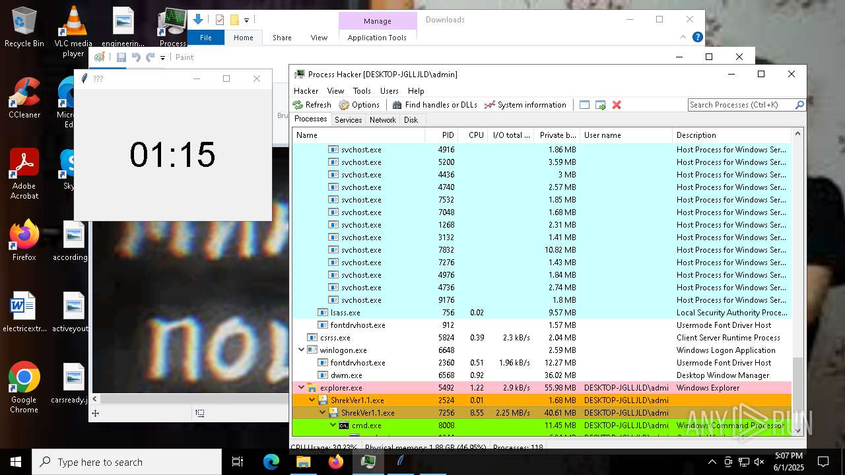Open the Hacker menu
The height and width of the screenshot is (475, 845).
tap(306, 91)
